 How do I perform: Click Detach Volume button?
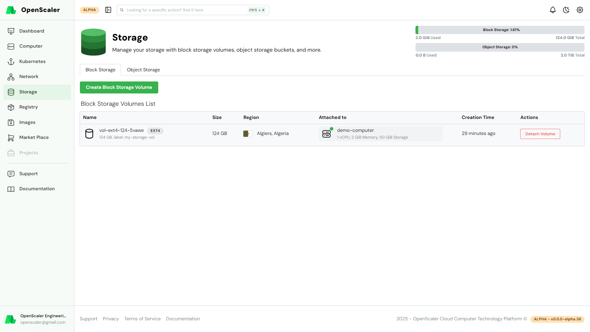tap(540, 134)
